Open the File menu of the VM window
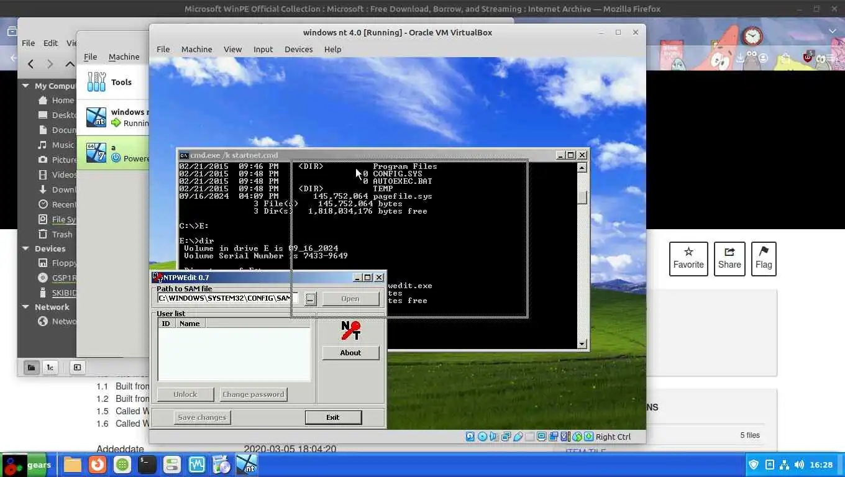 pos(163,49)
